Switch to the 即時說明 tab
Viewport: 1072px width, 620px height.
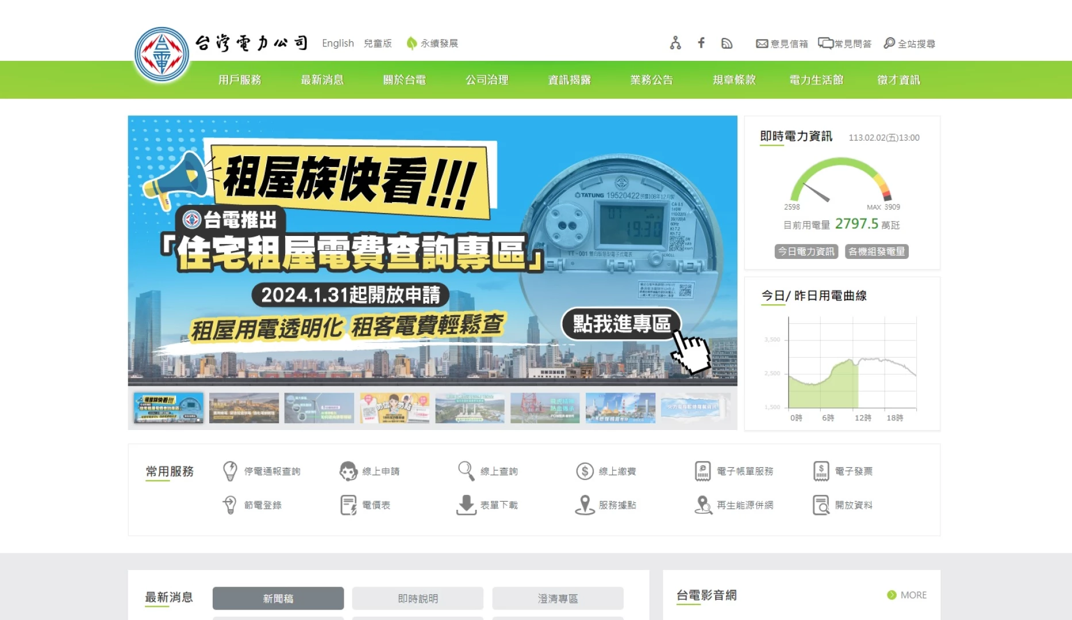pyautogui.click(x=418, y=598)
